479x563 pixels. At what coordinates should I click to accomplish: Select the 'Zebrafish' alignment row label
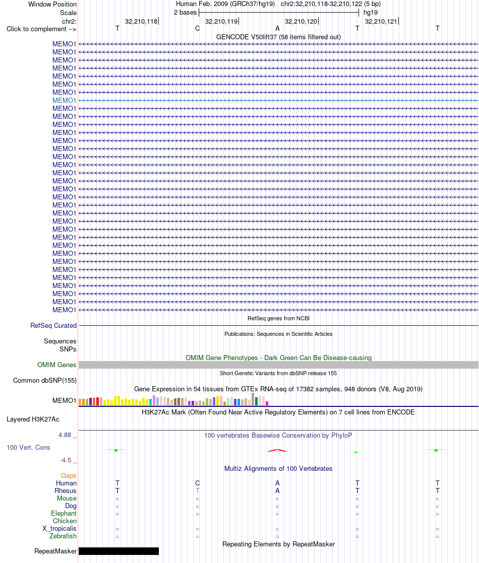pos(63,536)
